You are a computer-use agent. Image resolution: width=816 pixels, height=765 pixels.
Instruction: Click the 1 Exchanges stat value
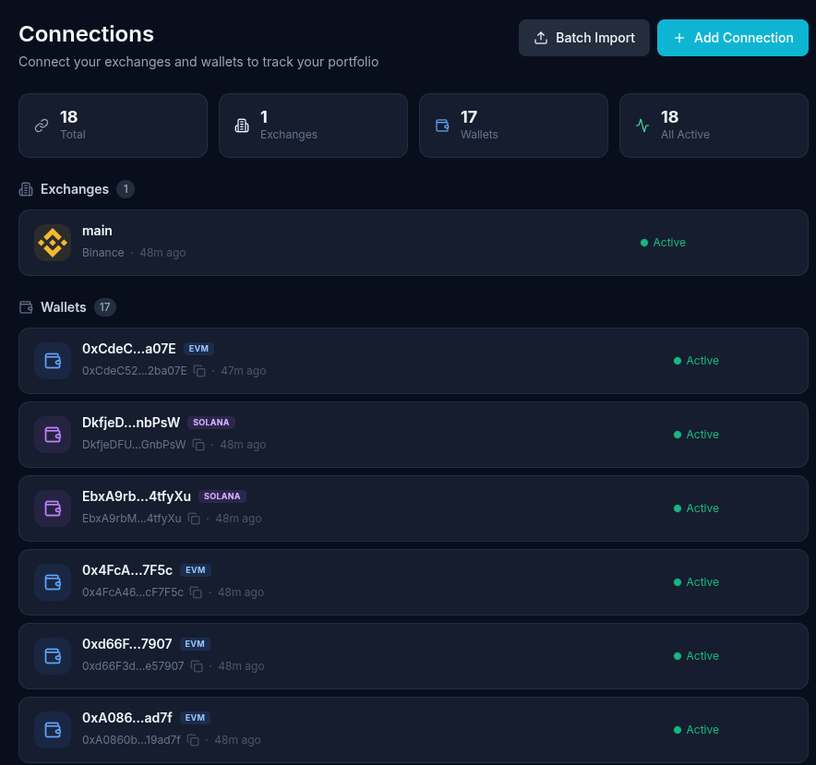point(264,117)
